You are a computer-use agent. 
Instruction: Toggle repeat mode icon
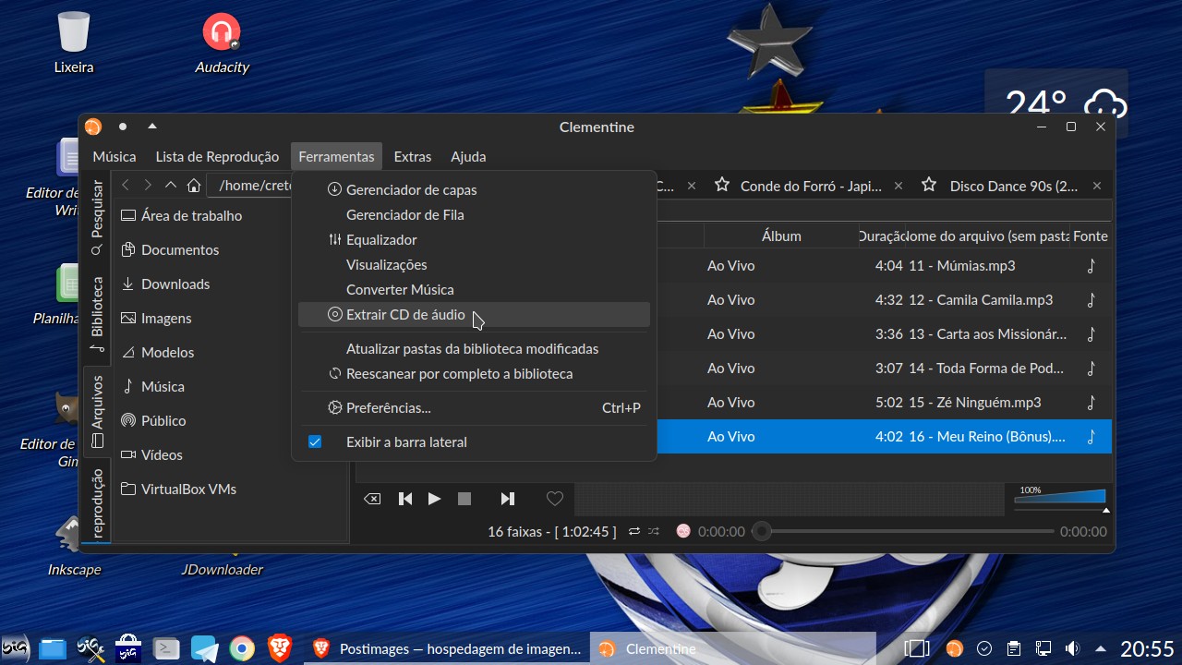pyautogui.click(x=634, y=532)
